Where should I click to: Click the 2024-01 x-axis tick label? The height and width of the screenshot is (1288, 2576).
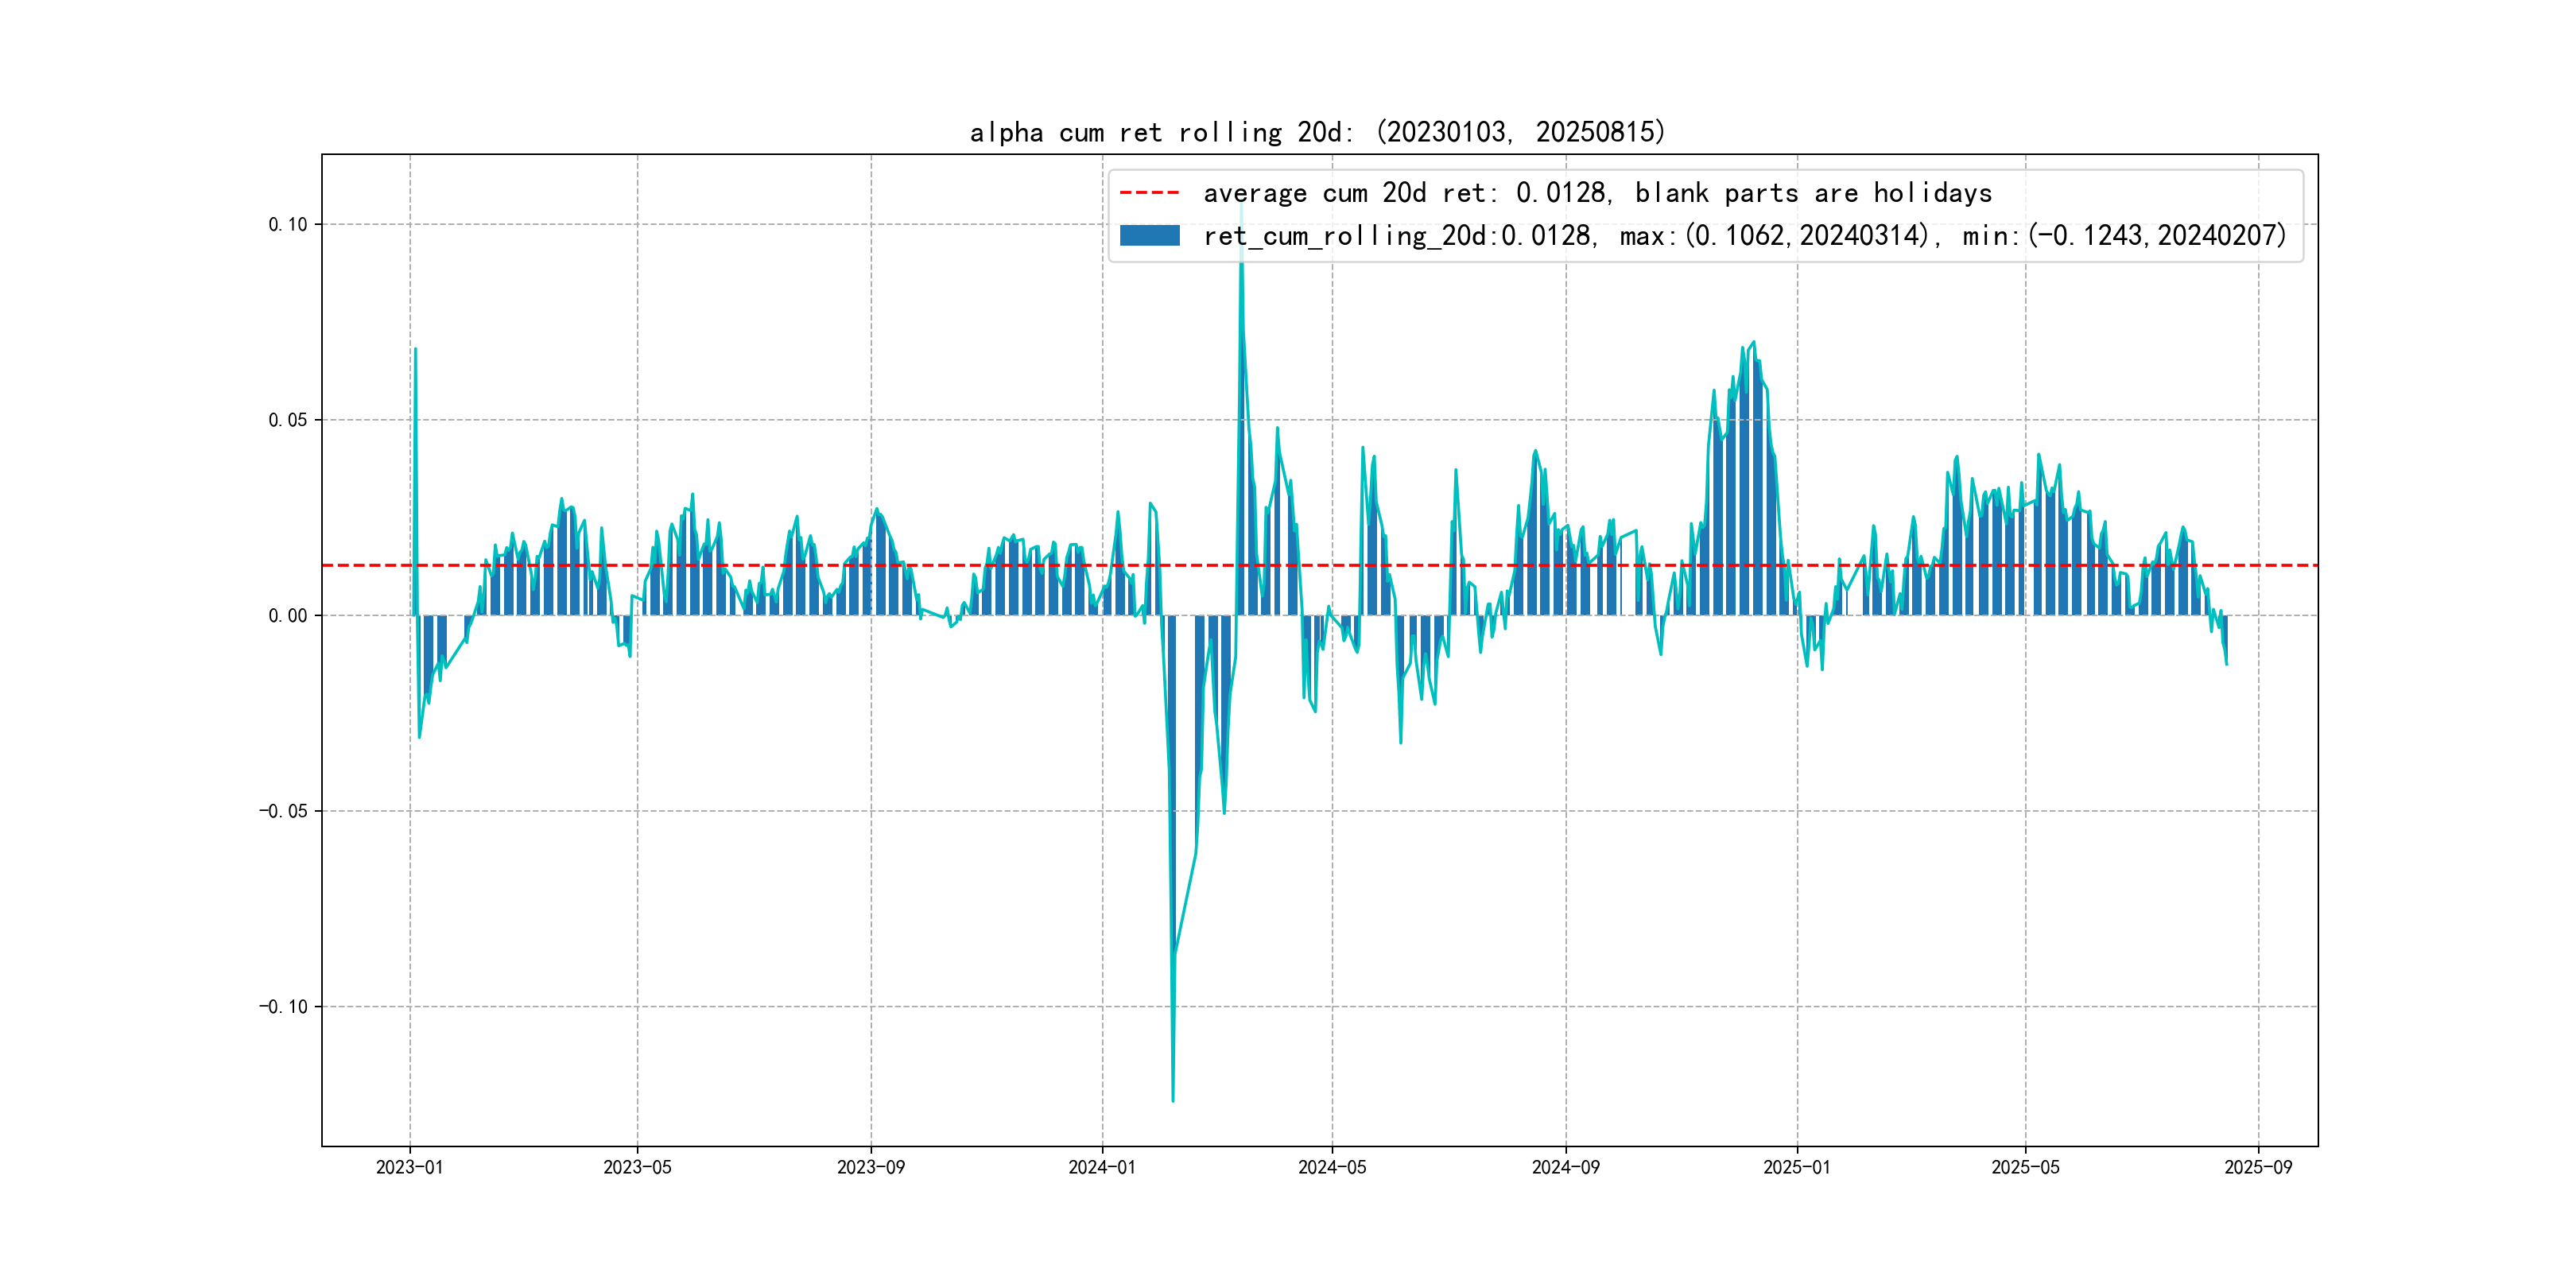1102,1167
